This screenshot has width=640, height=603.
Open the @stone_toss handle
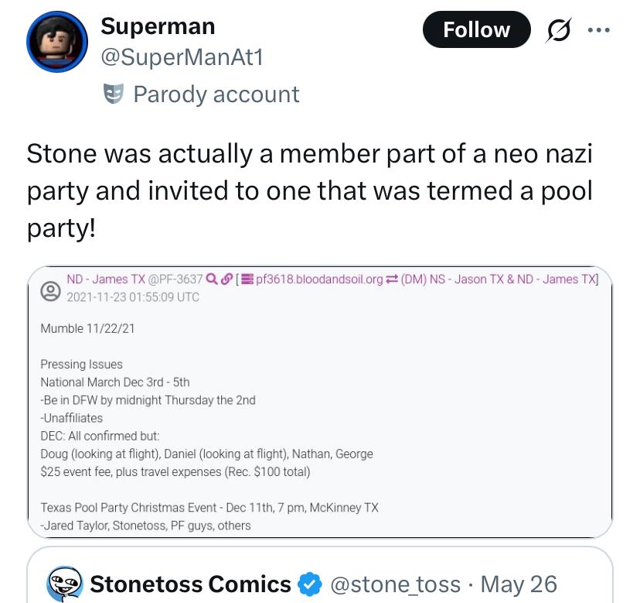tap(395, 584)
